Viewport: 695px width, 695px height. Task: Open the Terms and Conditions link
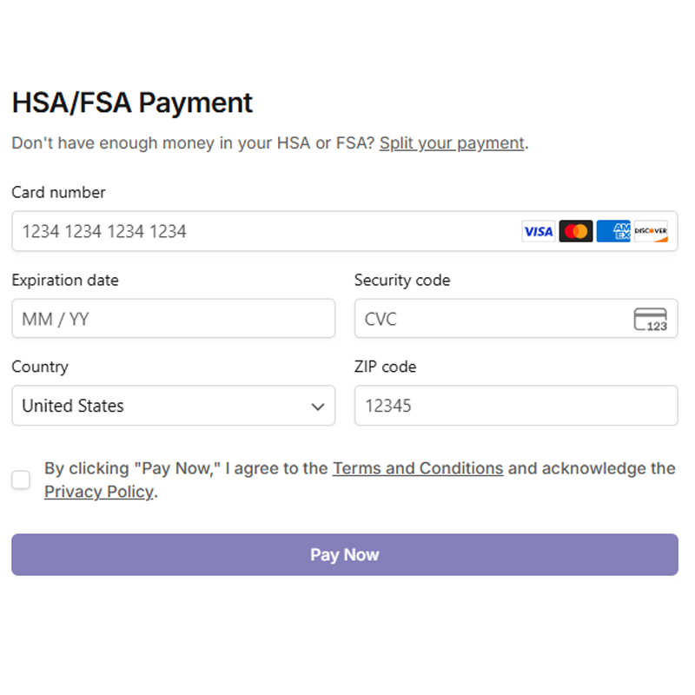418,468
